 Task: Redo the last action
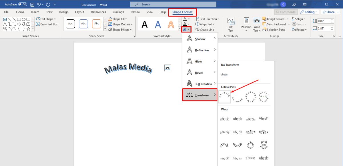coord(48,4)
